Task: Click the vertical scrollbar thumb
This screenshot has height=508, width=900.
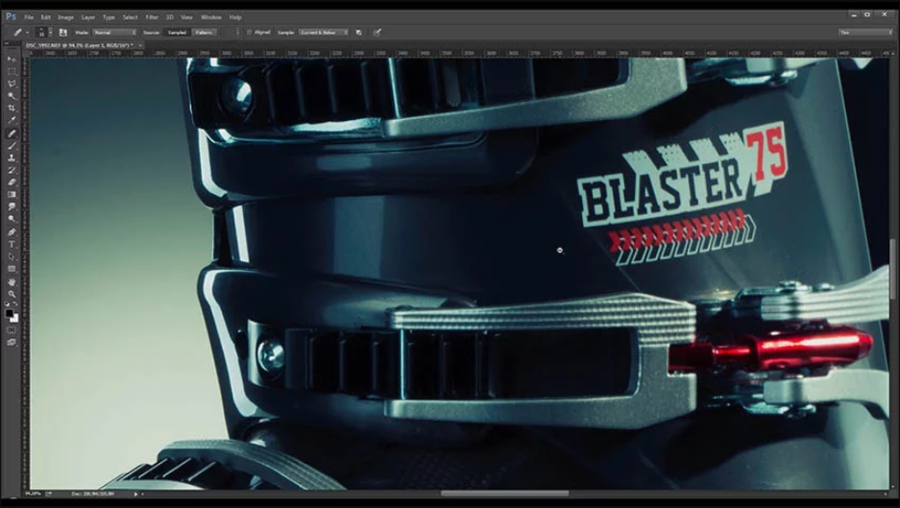Action: pos(892,268)
